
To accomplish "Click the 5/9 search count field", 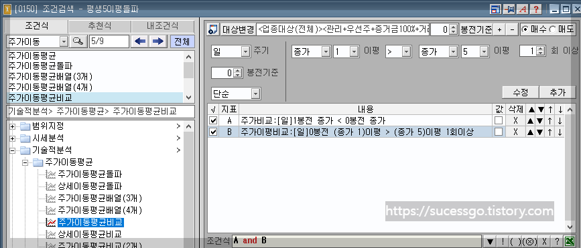I will pos(109,41).
